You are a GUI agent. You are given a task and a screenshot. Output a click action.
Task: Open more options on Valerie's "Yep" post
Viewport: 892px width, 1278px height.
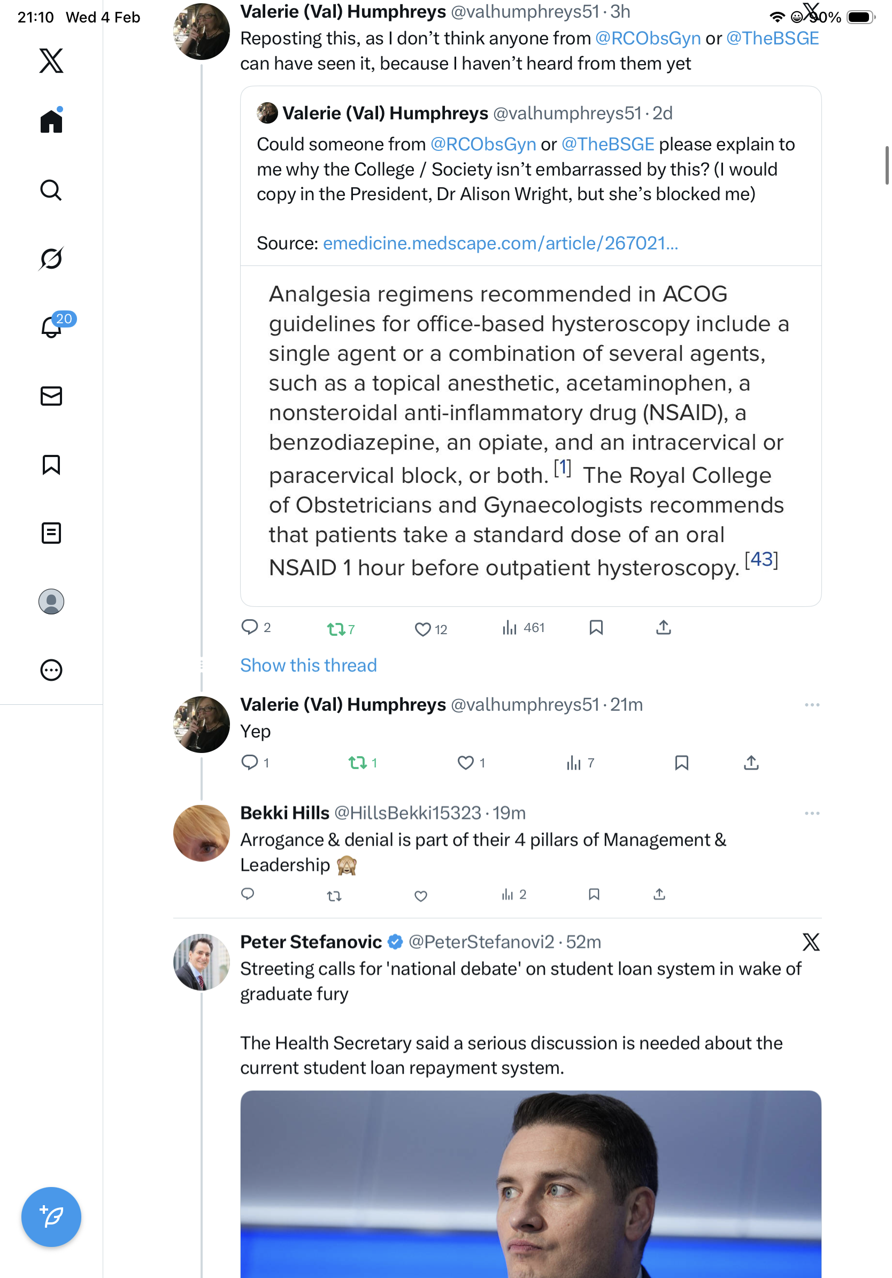(x=811, y=705)
